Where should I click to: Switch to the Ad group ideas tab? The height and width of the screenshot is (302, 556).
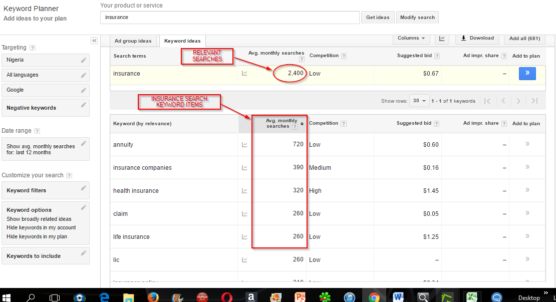coord(133,41)
